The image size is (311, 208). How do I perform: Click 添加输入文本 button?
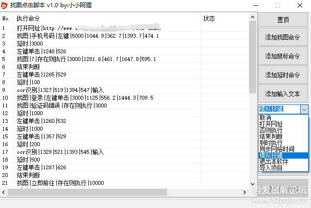click(x=283, y=94)
